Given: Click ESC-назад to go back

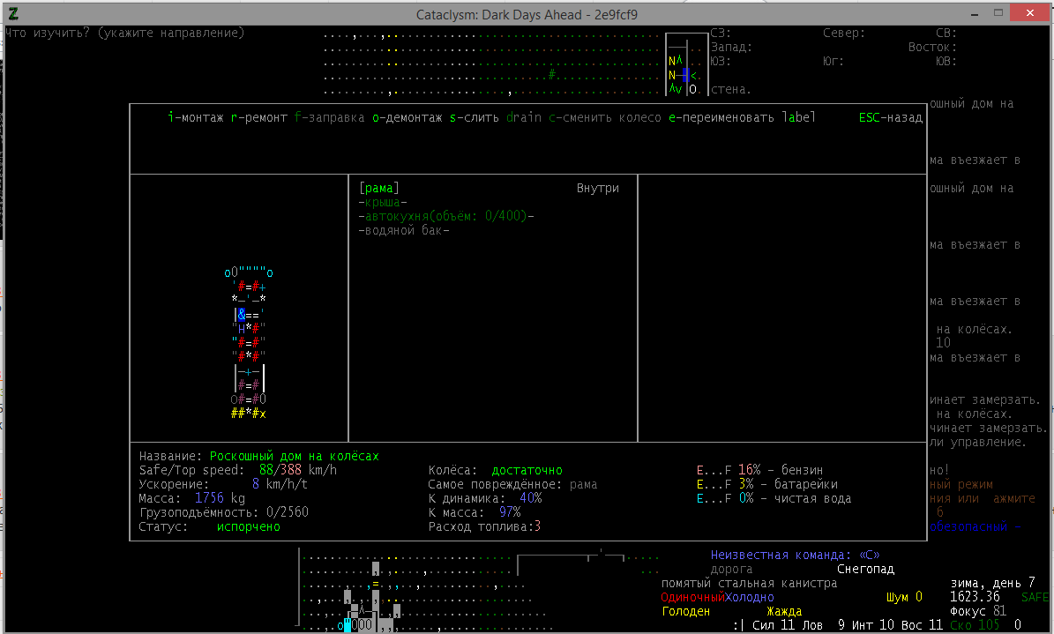Looking at the screenshot, I should (891, 117).
